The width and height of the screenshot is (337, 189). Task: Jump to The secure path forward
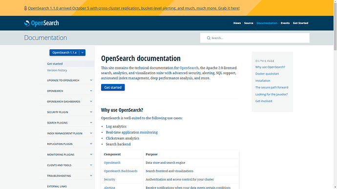[x=272, y=87]
